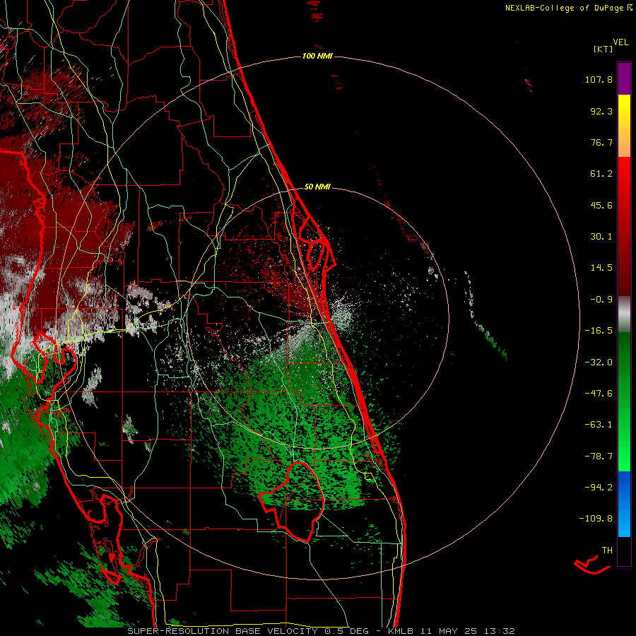The image size is (636, 636).
Task: Click the VEL legend title
Action: (x=620, y=42)
